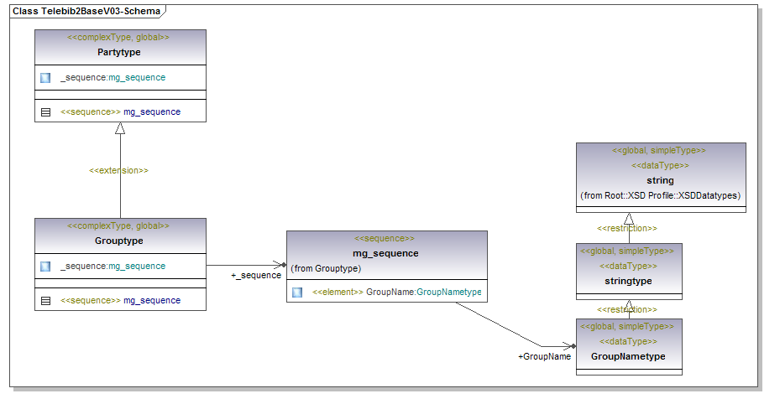Select GroupName:GroupNametype element text

[423, 293]
